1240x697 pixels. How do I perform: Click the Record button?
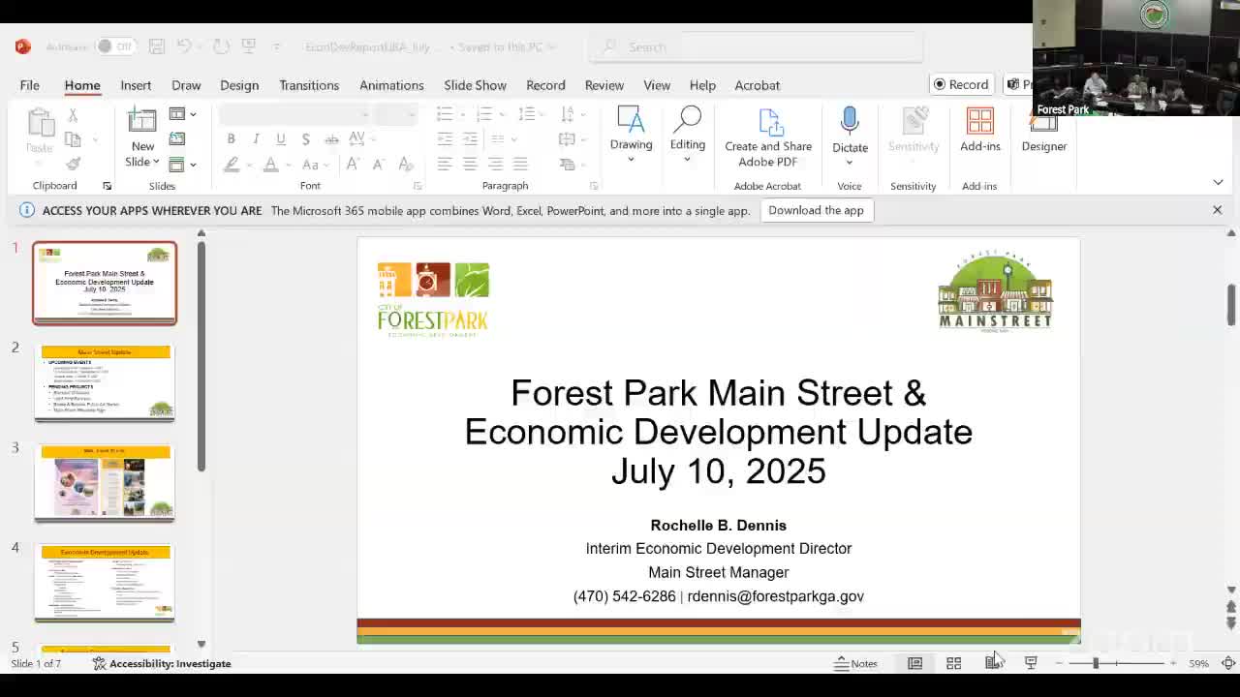pyautogui.click(x=961, y=85)
